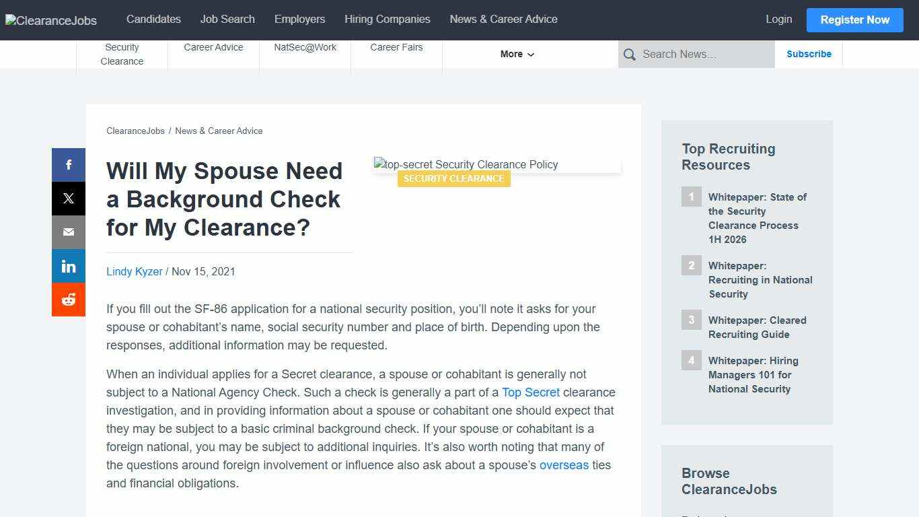Click the magnifying glass search icon
The height and width of the screenshot is (517, 919).
coord(630,54)
